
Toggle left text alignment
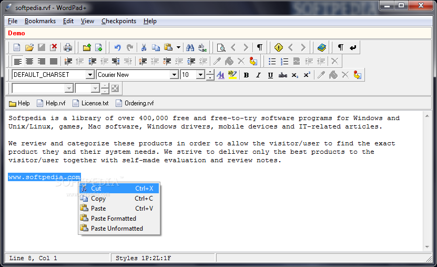pos(17,61)
